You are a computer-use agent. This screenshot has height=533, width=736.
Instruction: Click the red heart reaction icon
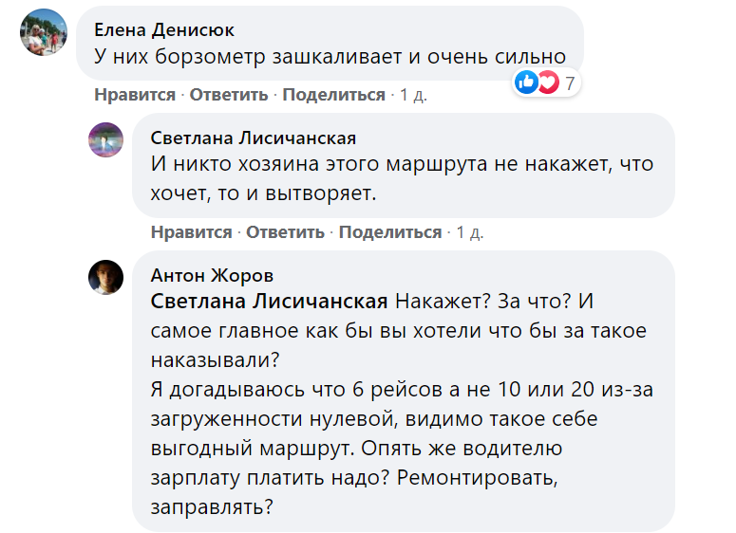(548, 83)
